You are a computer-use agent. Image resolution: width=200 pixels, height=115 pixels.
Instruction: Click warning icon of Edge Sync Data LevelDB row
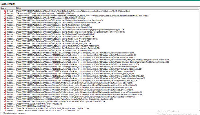pyautogui.click(x=5, y=50)
